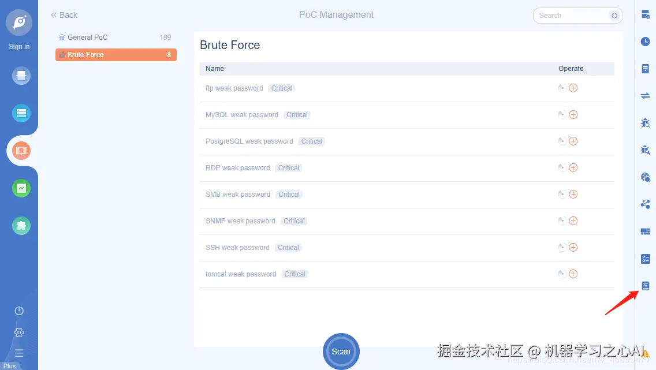Click the Plus label in sidebar corner
This screenshot has width=656, height=370.
9,366
